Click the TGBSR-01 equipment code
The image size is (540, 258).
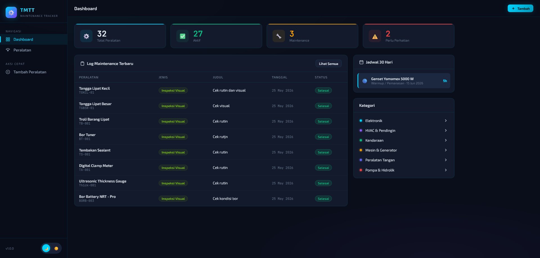87,108
